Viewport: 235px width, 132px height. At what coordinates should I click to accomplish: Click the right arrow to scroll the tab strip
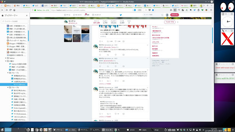click(x=204, y=5)
